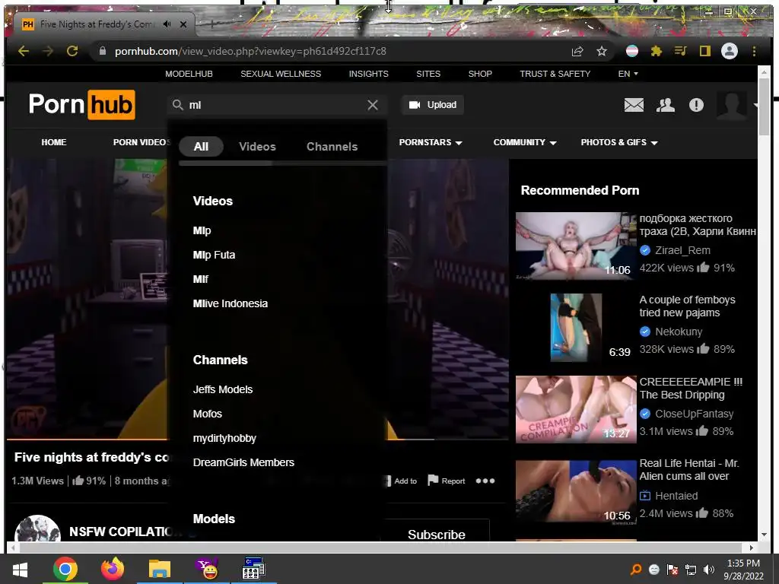Screen dimensions: 779x584
Task: Select the 'DreamGirls Members' channel suggestion
Action: 243,462
